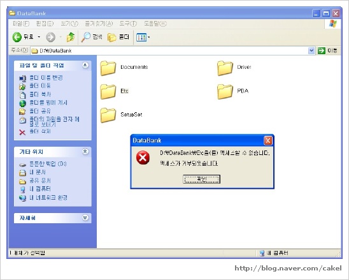Click the Up folder arrow icon
The width and height of the screenshot is (349, 280).
[71, 37]
